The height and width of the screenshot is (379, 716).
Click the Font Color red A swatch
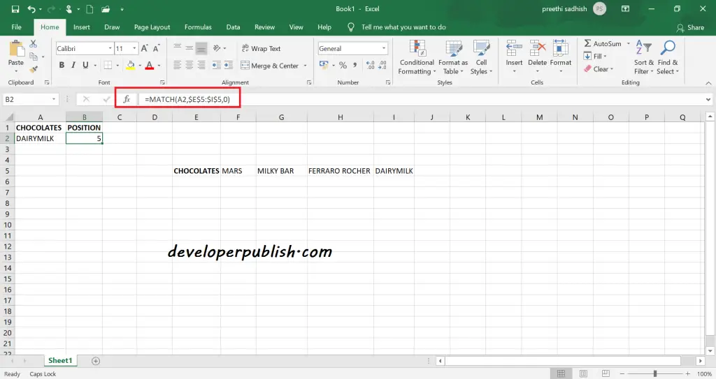click(x=150, y=65)
